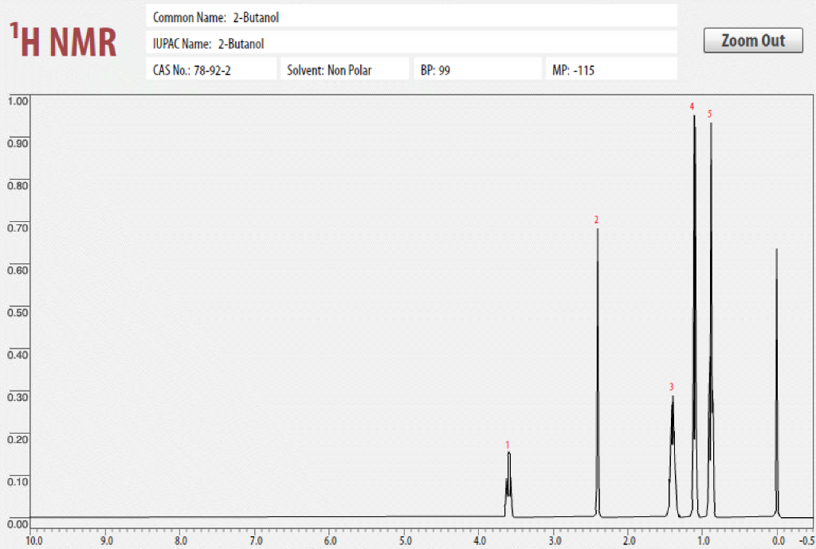Click the 0.50 intensity label on y-axis

[17, 313]
